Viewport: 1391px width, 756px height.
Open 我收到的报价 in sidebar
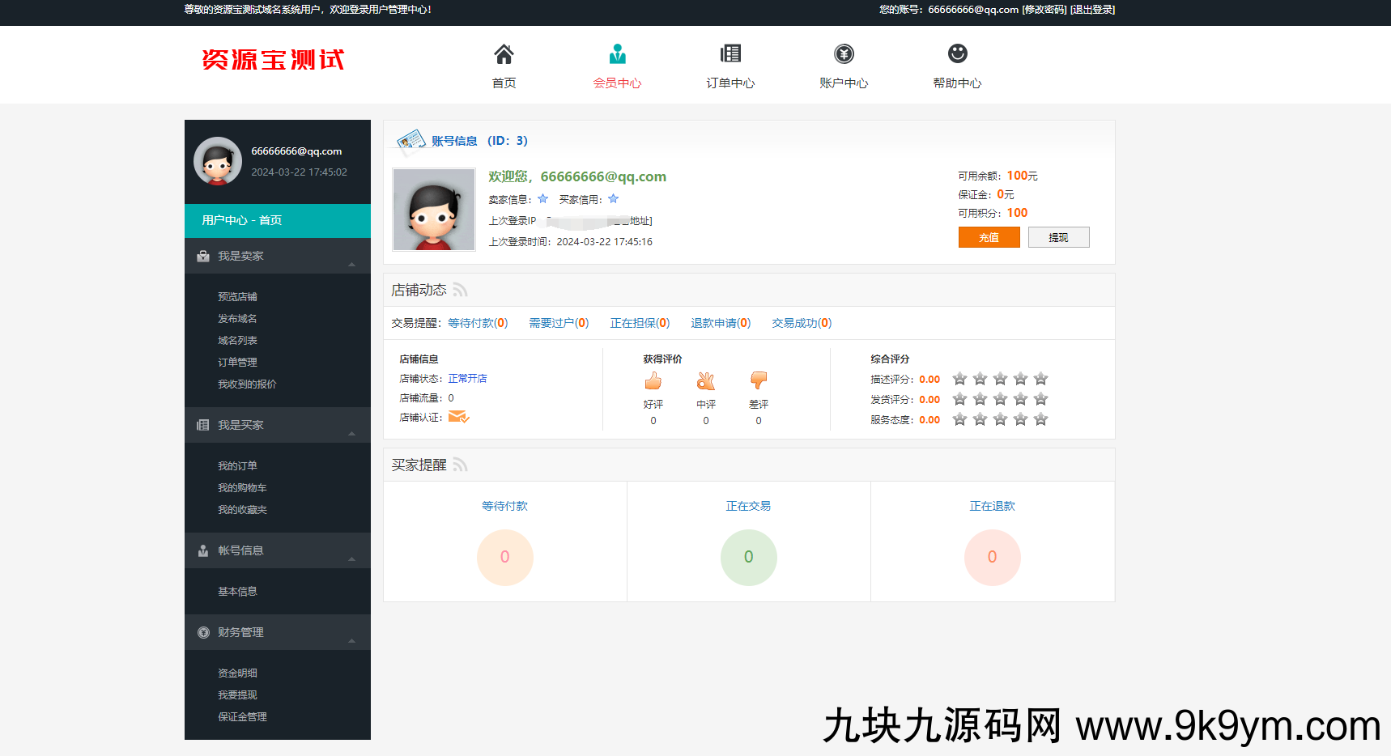click(247, 384)
